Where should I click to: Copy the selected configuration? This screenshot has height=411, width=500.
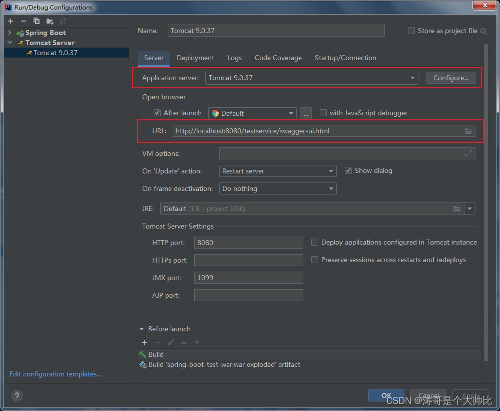coord(37,21)
